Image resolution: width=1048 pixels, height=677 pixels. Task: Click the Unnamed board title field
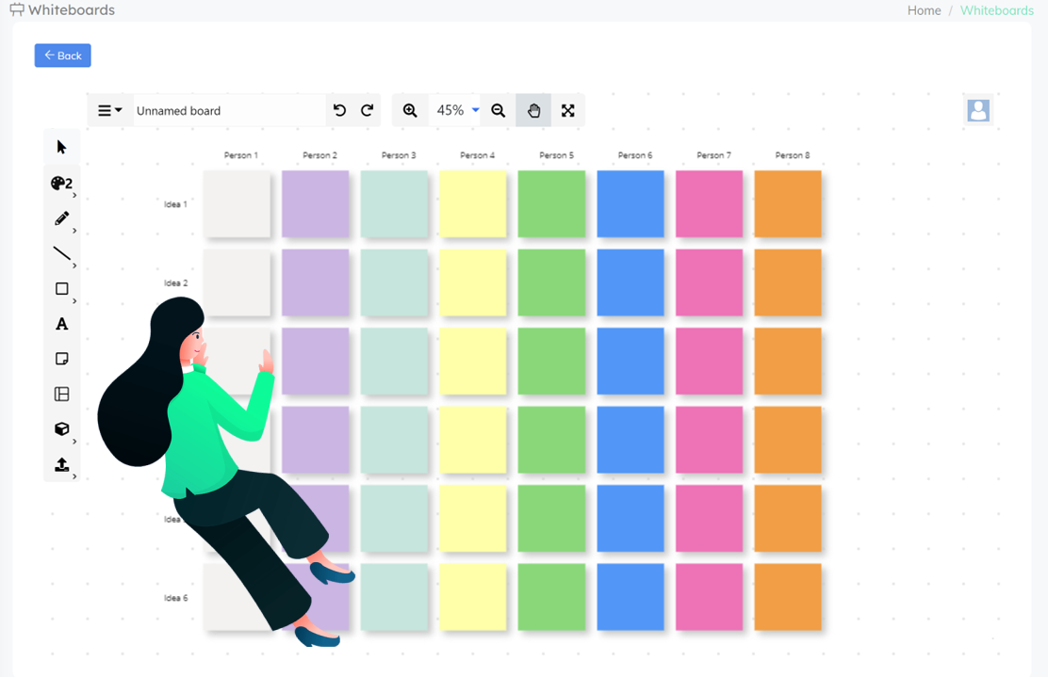tap(228, 111)
